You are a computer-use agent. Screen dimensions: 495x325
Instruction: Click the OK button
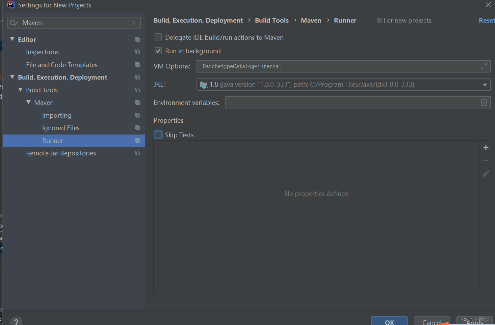(x=389, y=321)
